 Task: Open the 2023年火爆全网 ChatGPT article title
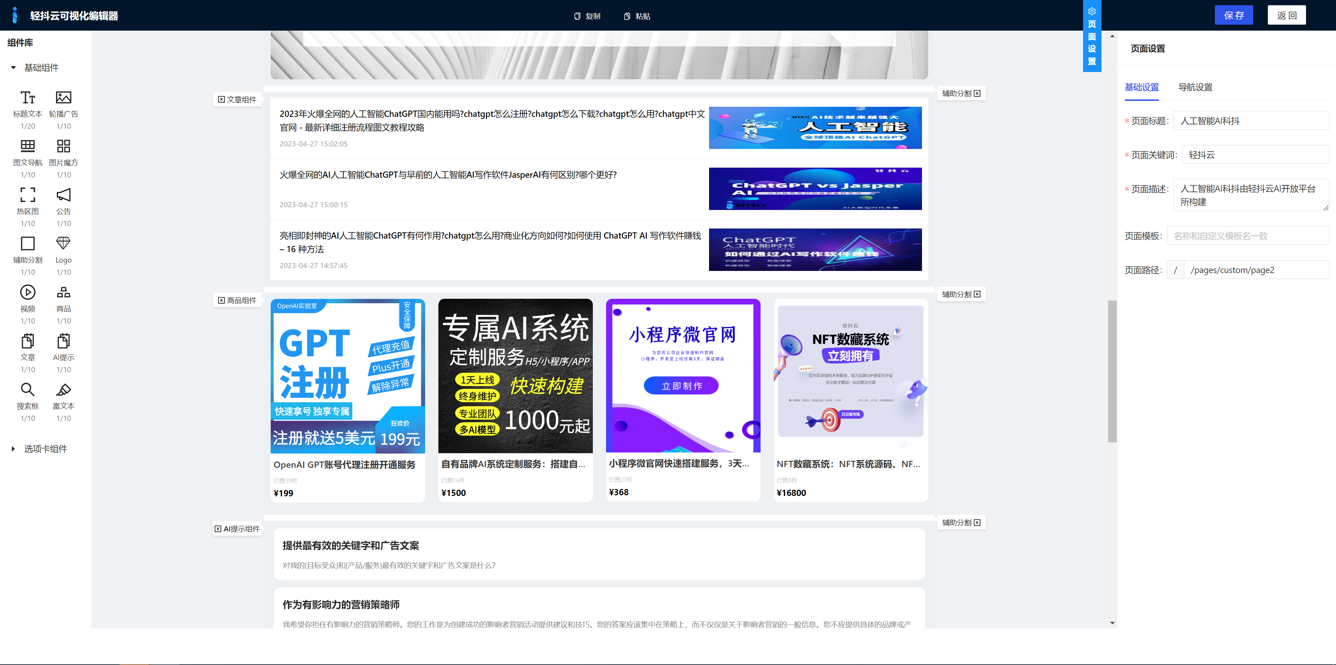pos(492,120)
